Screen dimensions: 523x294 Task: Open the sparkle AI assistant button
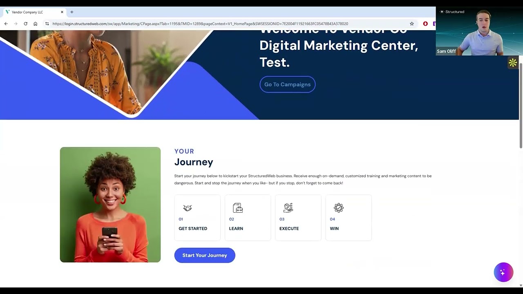tap(503, 272)
